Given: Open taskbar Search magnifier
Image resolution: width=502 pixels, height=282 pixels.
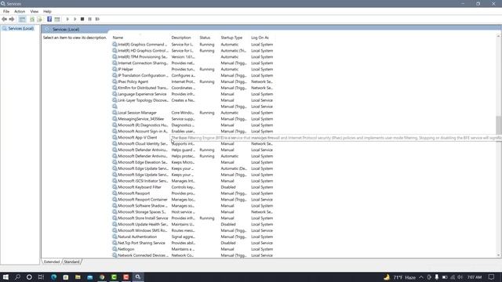Looking at the screenshot, I should (x=17, y=277).
